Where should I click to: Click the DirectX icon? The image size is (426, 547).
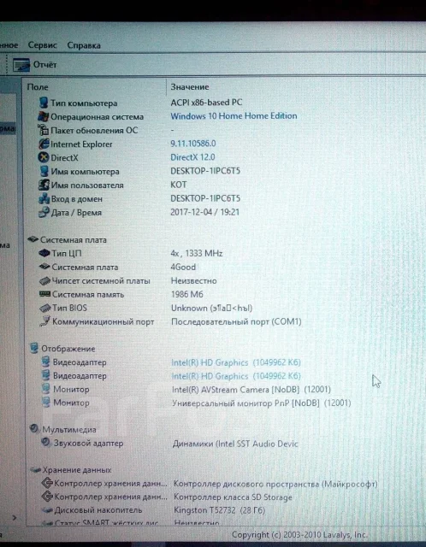(x=44, y=157)
